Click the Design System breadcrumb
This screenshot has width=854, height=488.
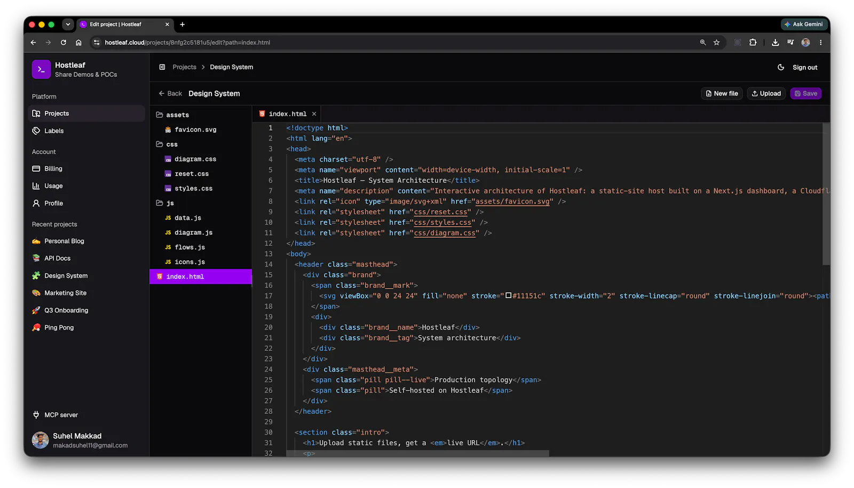tap(231, 67)
